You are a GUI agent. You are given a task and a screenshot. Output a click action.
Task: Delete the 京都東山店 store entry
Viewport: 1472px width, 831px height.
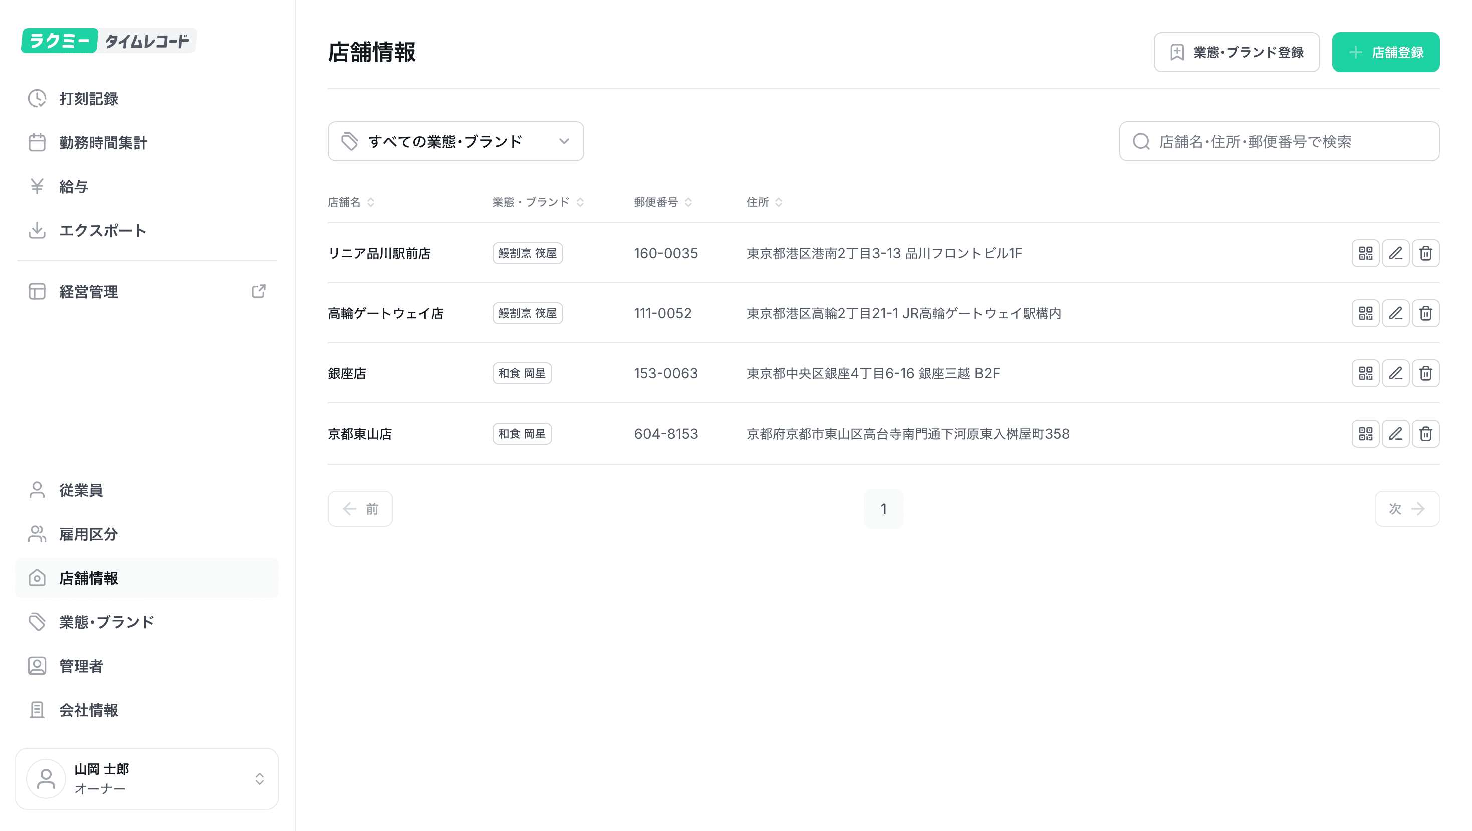tap(1425, 434)
